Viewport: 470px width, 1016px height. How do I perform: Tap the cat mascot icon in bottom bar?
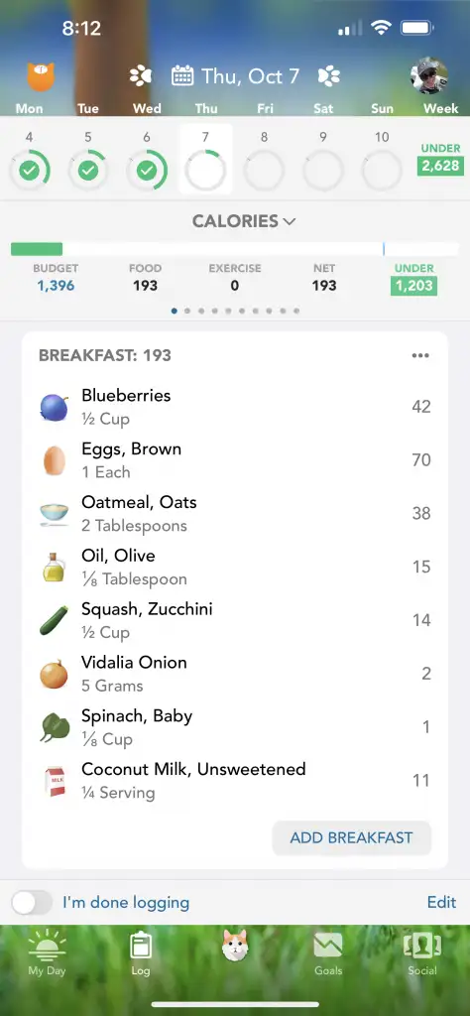[234, 945]
